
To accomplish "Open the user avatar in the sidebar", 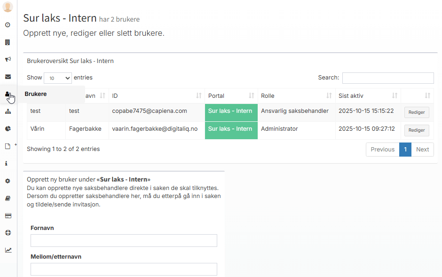I will tap(8, 7).
